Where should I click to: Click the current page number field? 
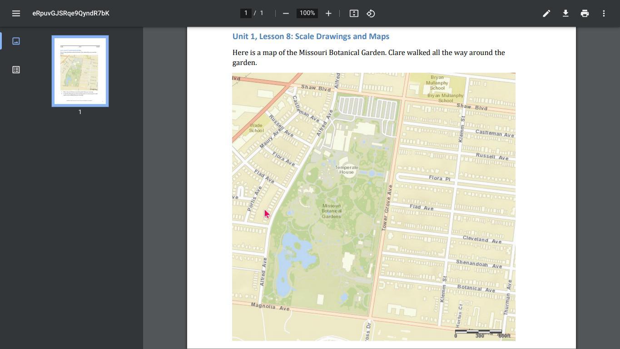click(x=246, y=13)
